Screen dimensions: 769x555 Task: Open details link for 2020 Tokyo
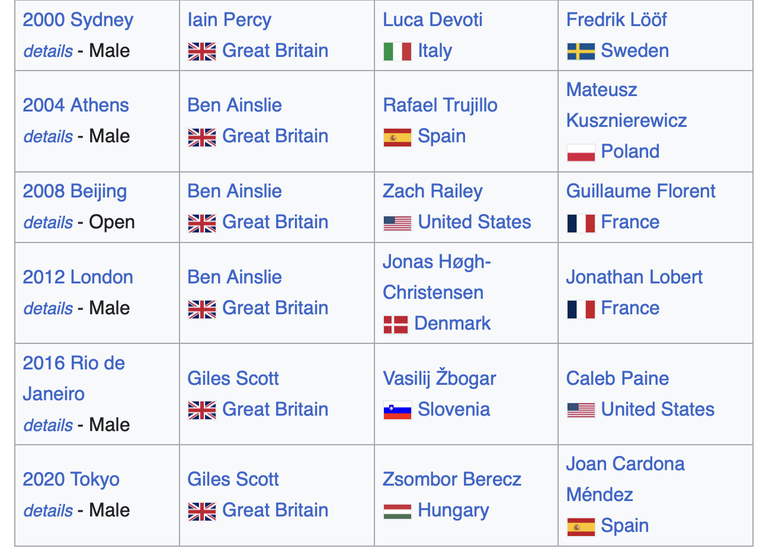[48, 511]
